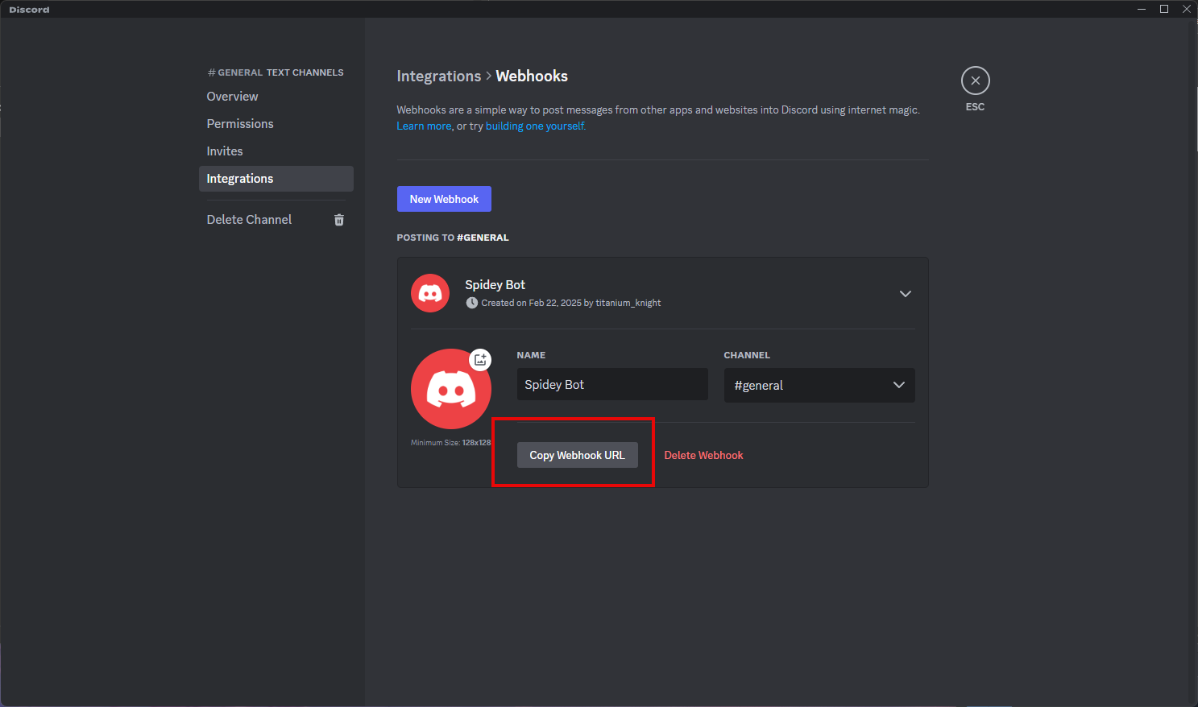Image resolution: width=1198 pixels, height=707 pixels.
Task: Open the building one yourself link
Action: (535, 126)
